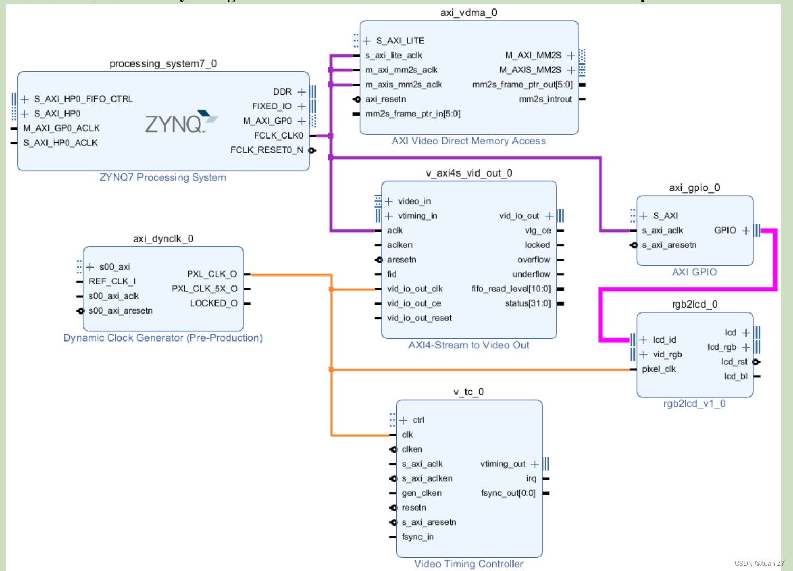The height and width of the screenshot is (571, 793).
Task: Click the Dynamic Clock Generator (Pre-Production) label
Action: tap(163, 338)
